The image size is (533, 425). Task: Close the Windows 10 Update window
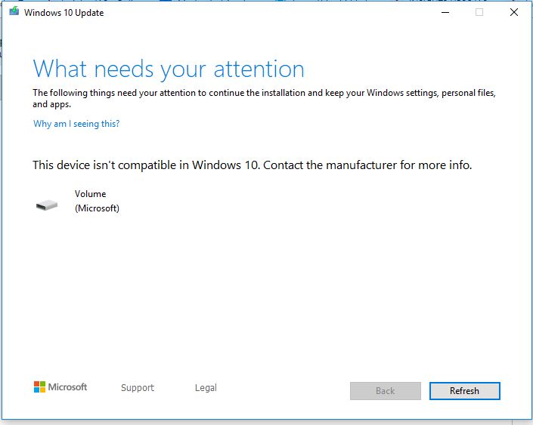(x=514, y=13)
